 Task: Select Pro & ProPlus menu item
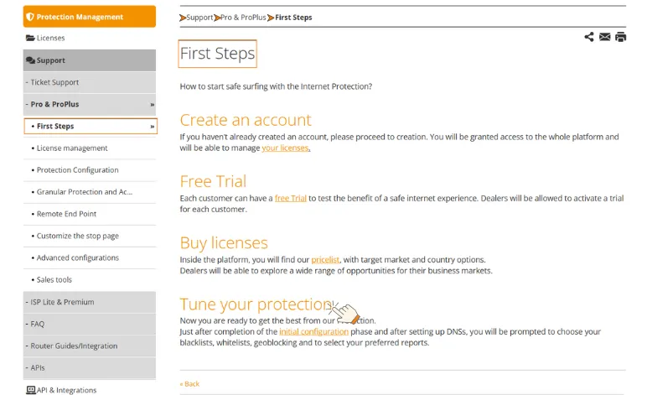[90, 105]
